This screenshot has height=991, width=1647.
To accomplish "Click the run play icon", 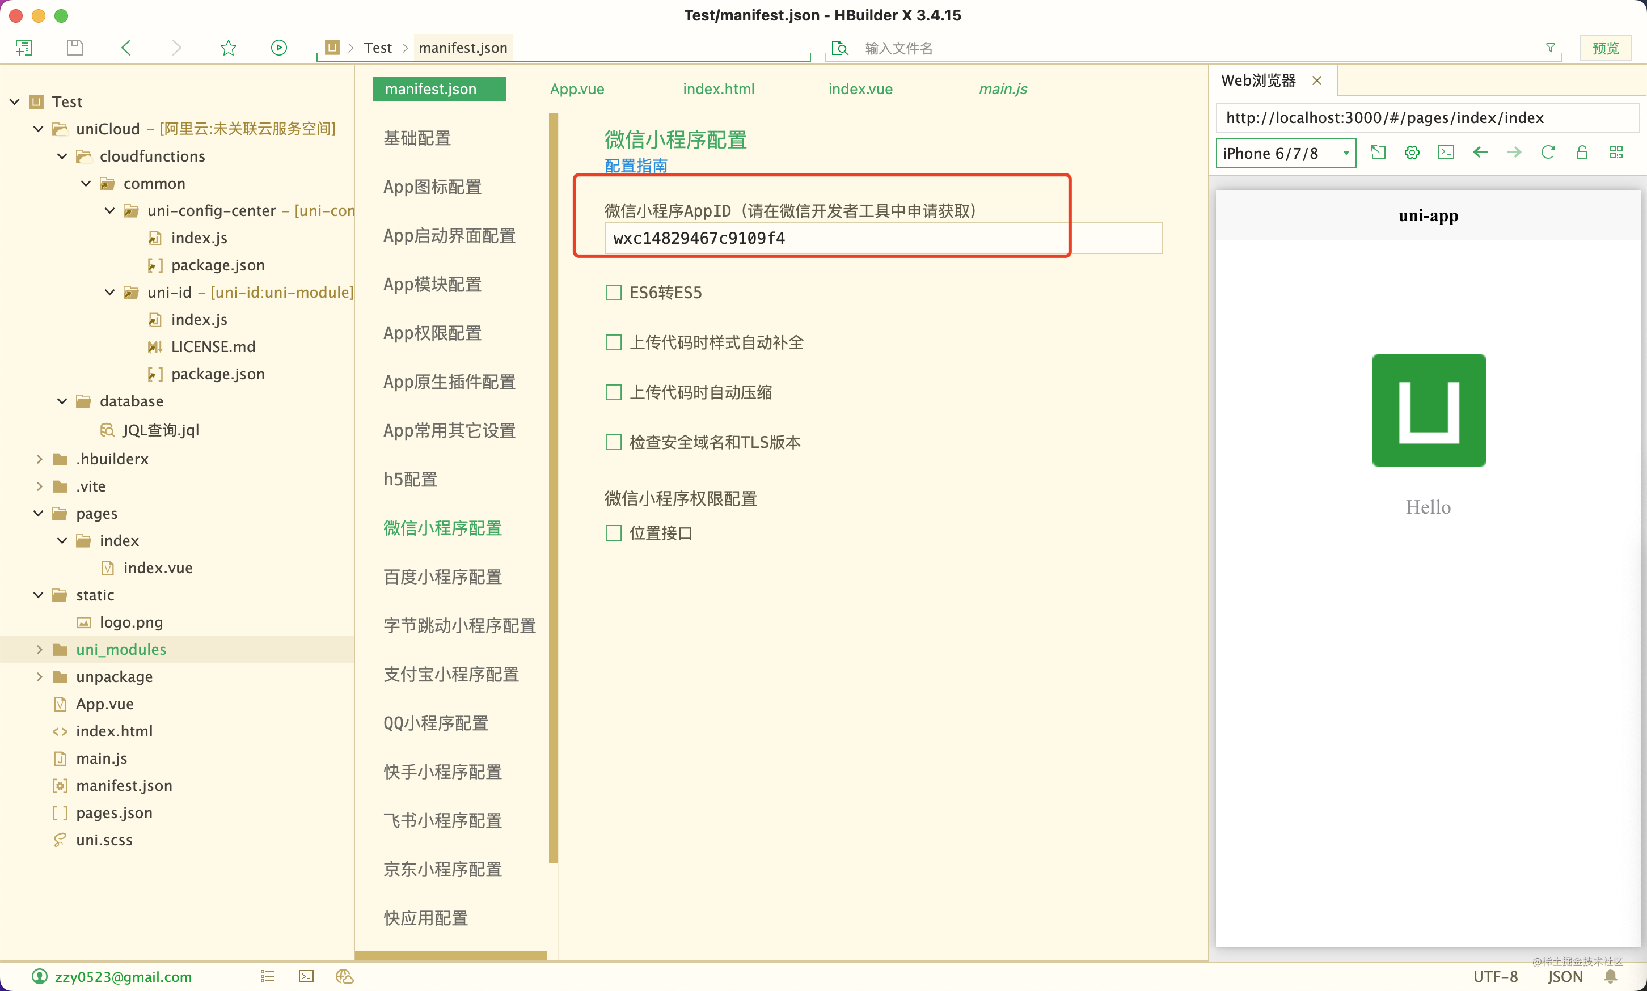I will (279, 48).
